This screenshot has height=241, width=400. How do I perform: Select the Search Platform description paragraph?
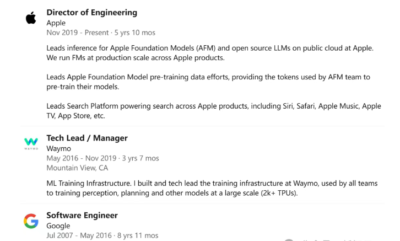[214, 111]
